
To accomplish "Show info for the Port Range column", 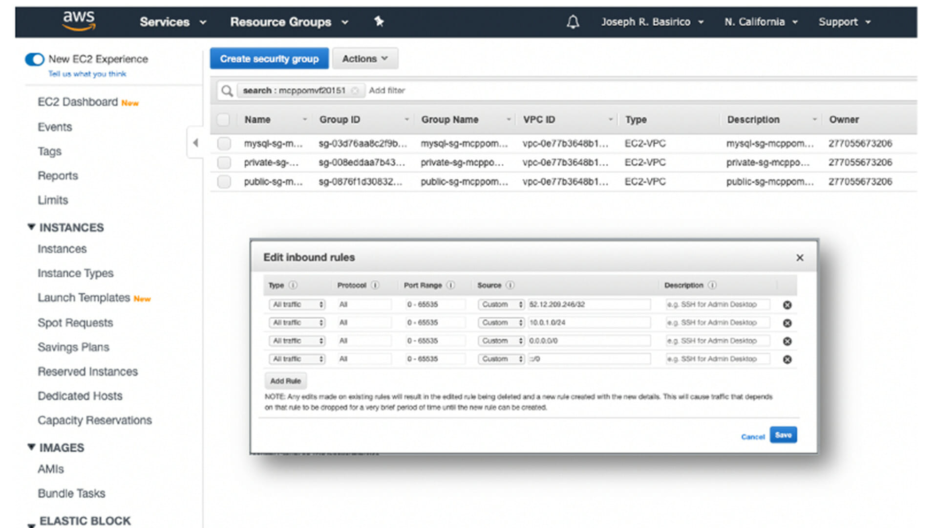I will (x=450, y=285).
